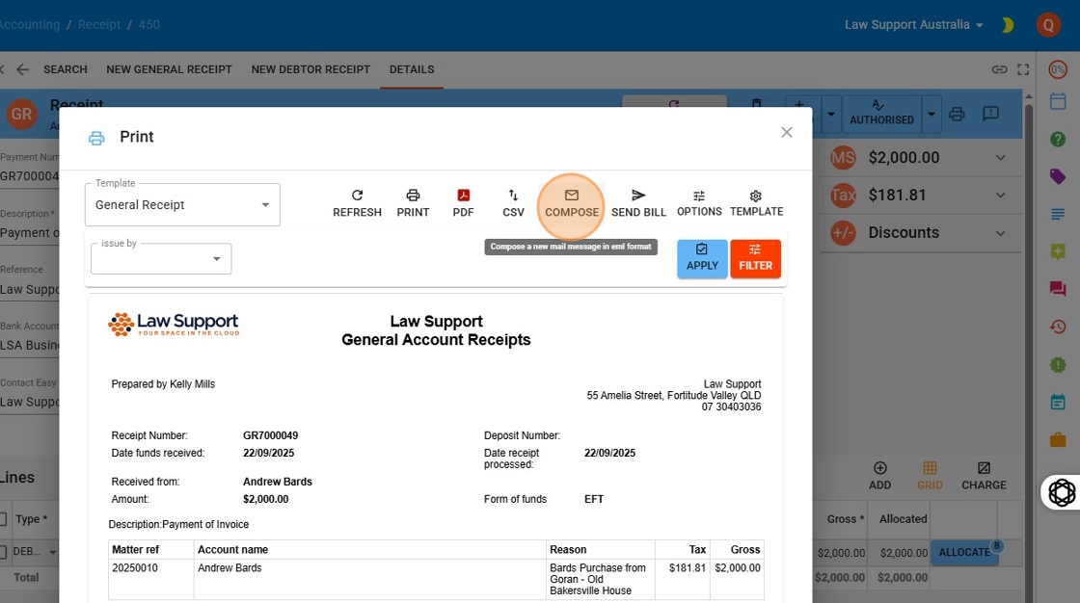Open the New Debtor Receipt tab
1080x603 pixels.
tap(310, 69)
